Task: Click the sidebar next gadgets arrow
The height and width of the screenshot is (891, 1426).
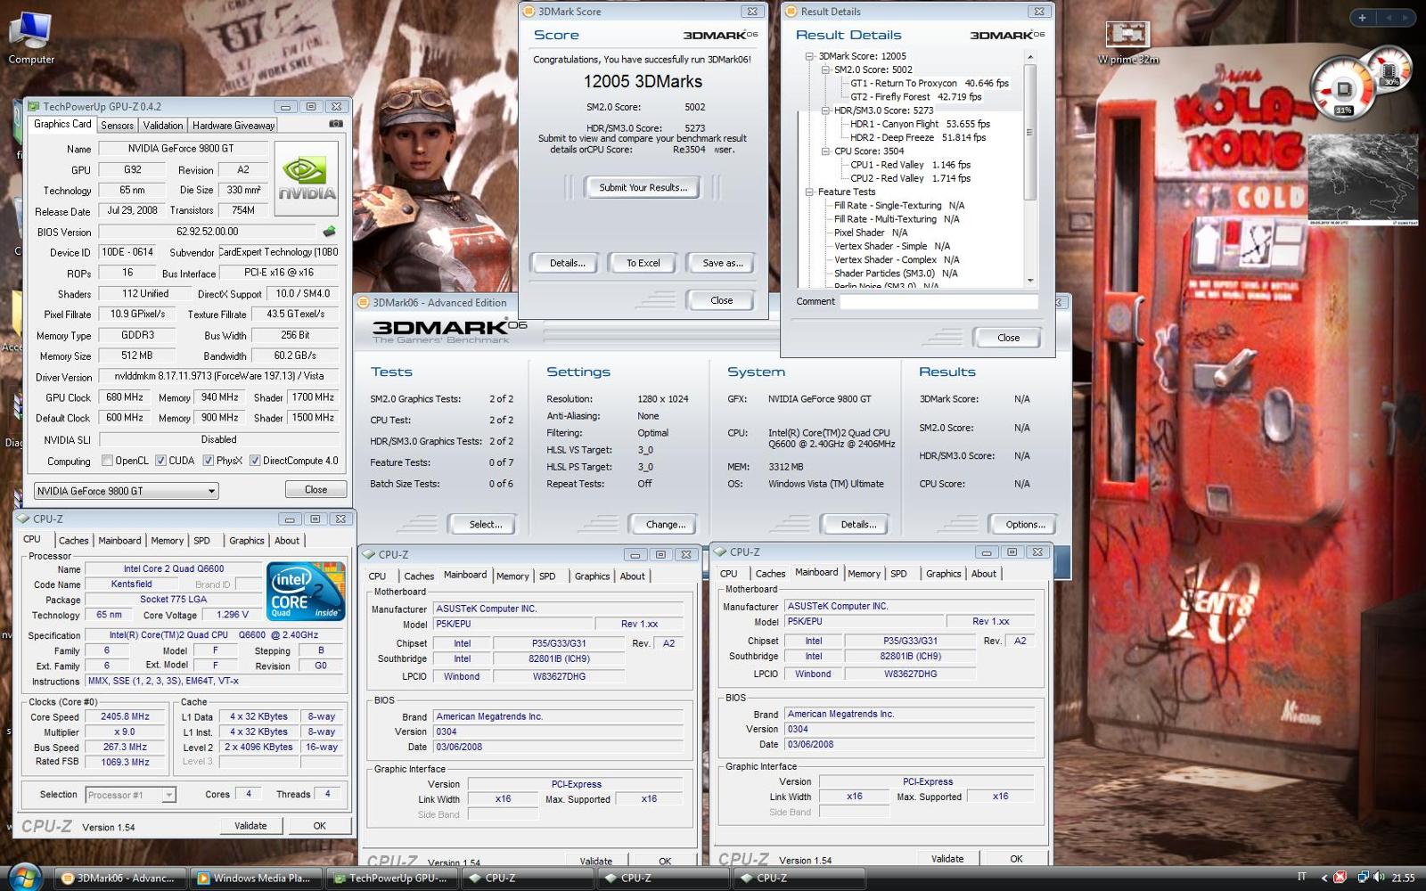Action: pos(1406,17)
